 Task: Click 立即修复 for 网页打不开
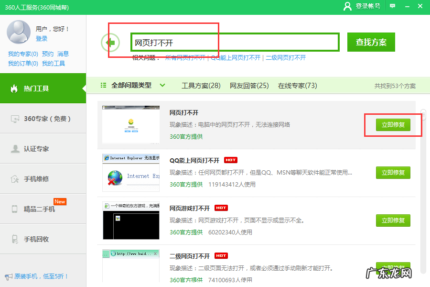392,125
